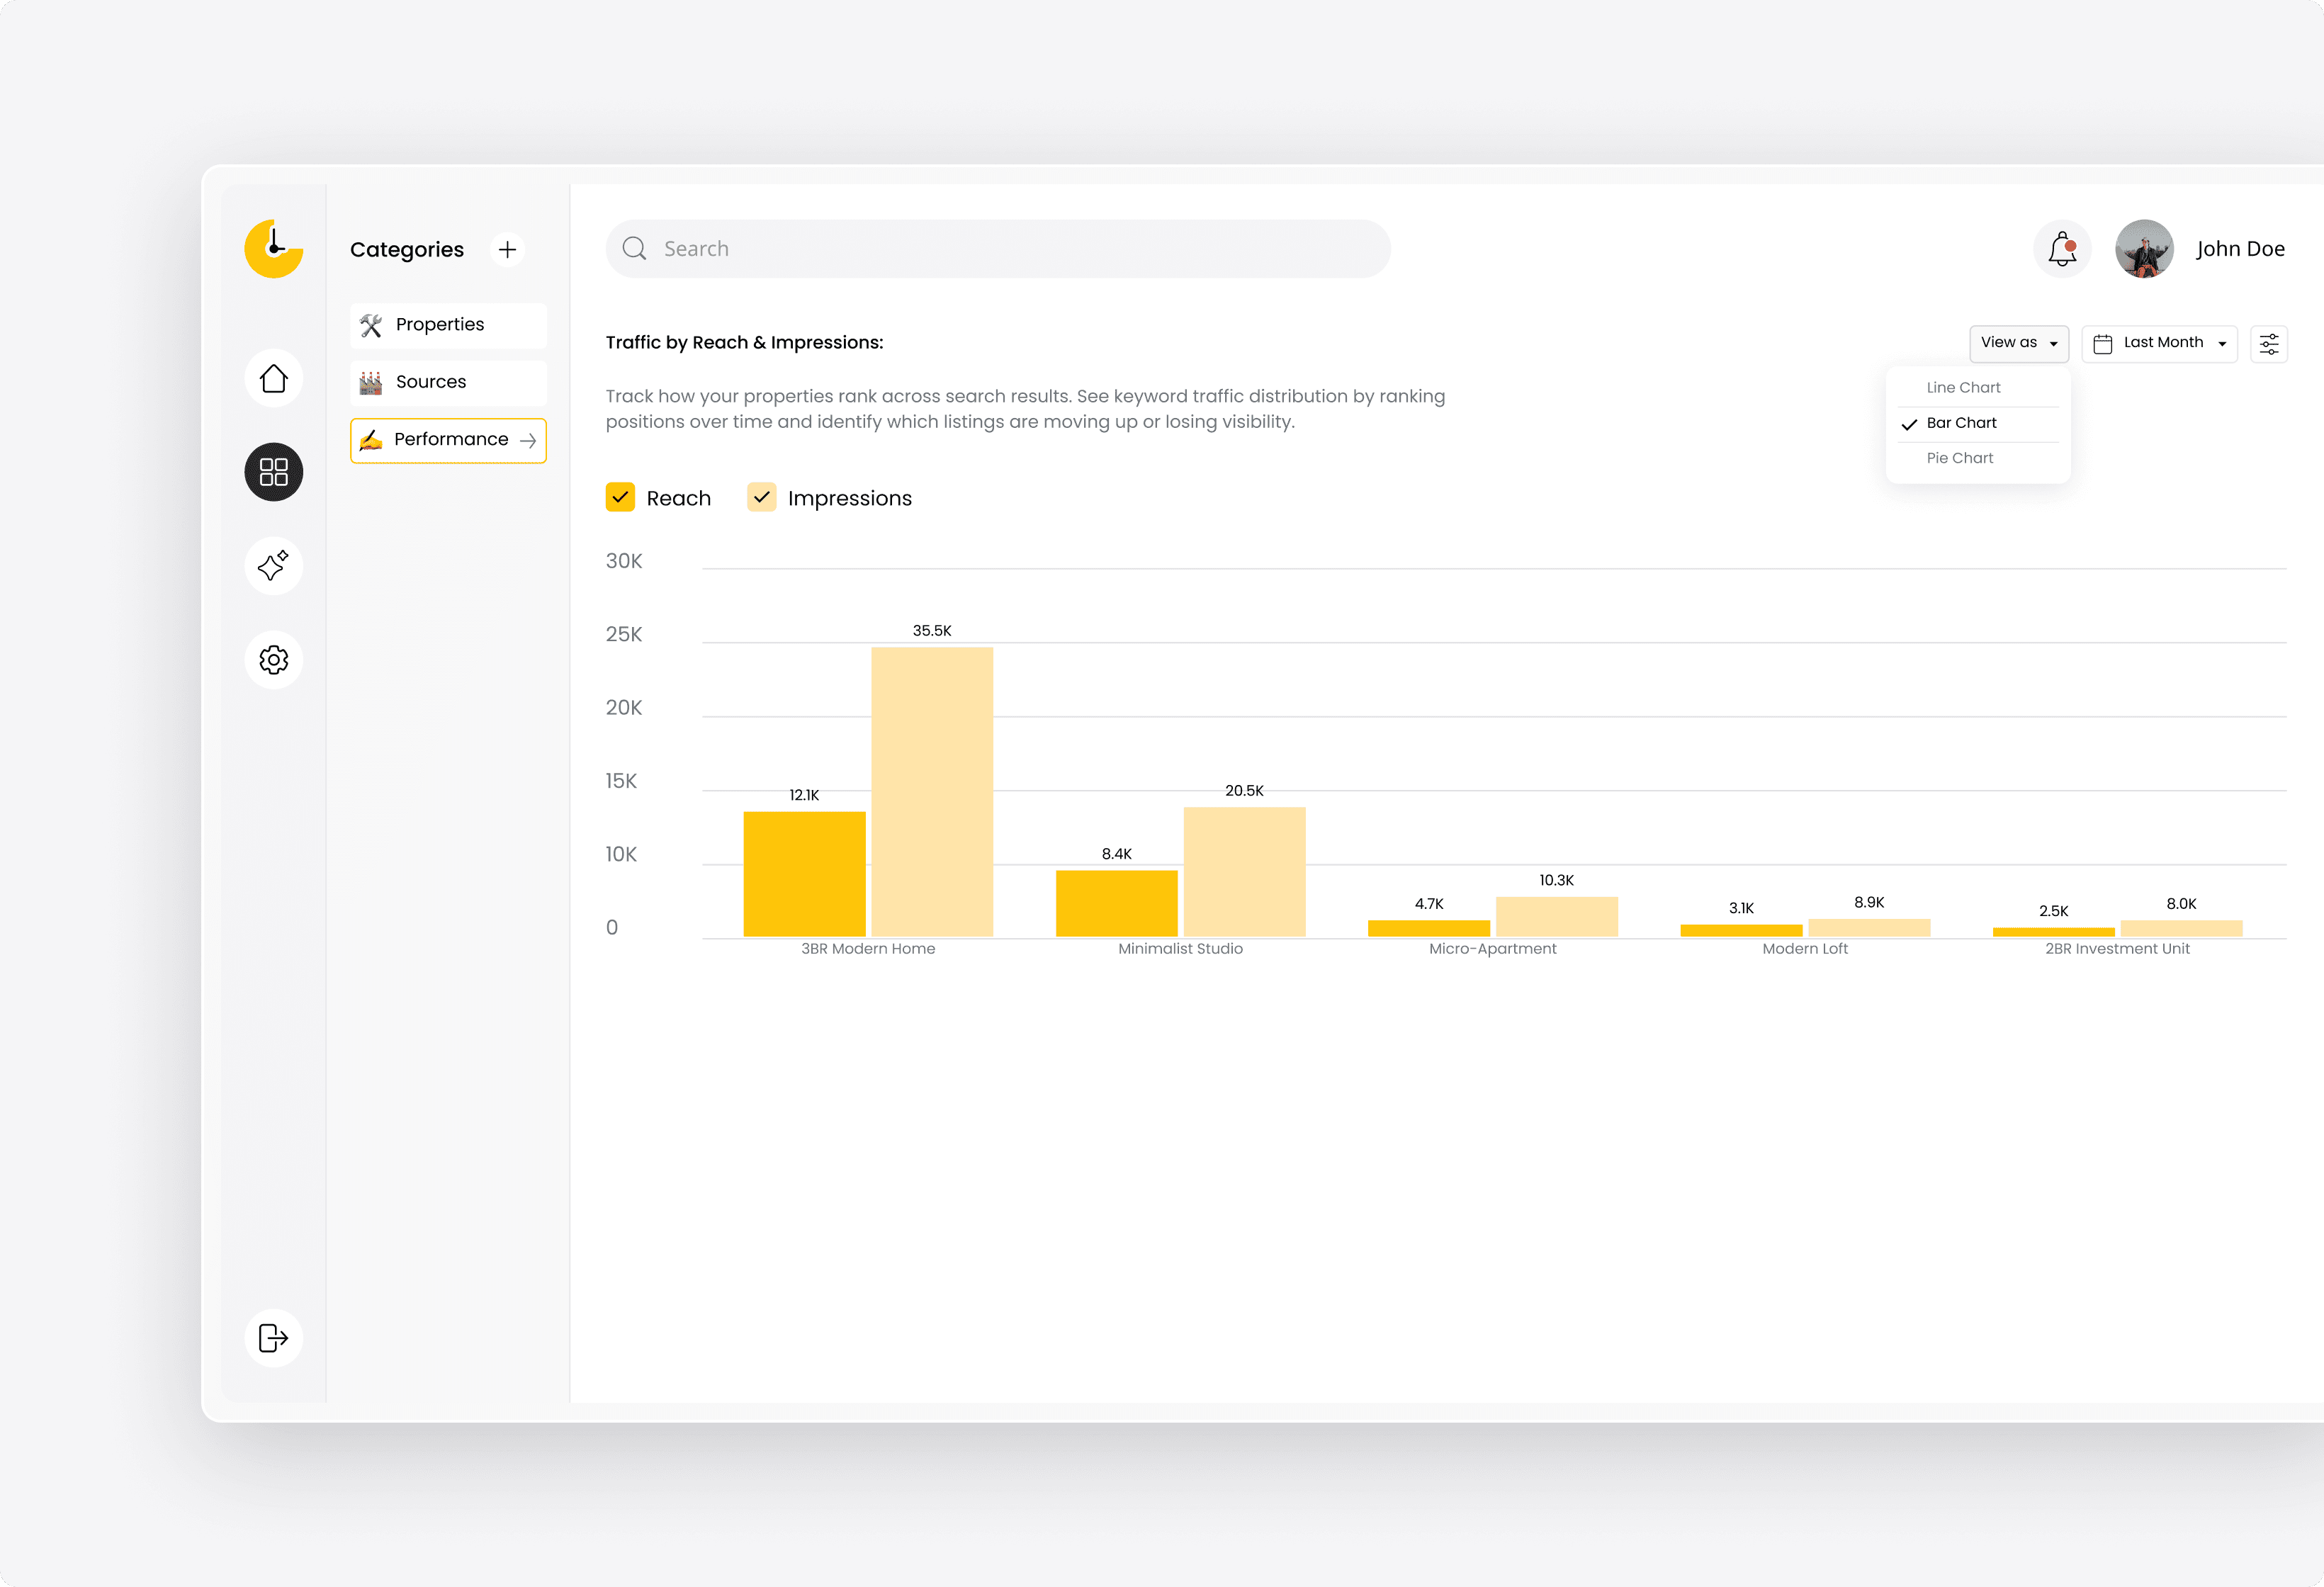Open the Last Month date dropdown

pyautogui.click(x=2160, y=344)
